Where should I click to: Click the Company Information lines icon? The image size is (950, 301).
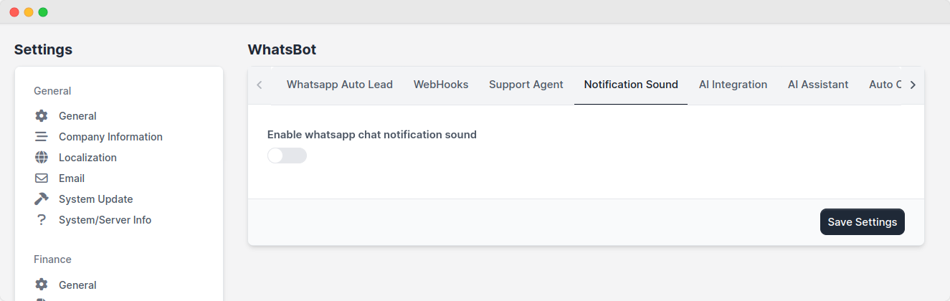click(42, 137)
